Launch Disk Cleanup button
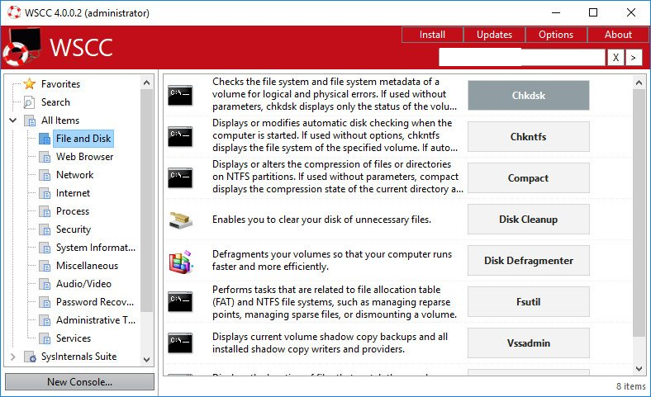Image resolution: width=651 pixels, height=397 pixels. pyautogui.click(x=529, y=219)
